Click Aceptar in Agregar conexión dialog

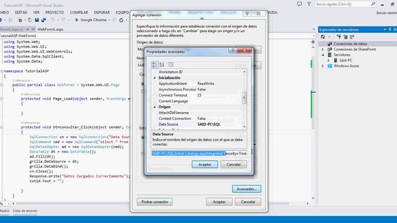pos(219,202)
